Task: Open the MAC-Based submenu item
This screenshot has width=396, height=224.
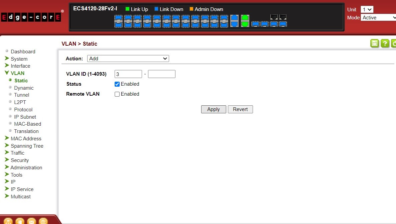Action: (x=27, y=124)
